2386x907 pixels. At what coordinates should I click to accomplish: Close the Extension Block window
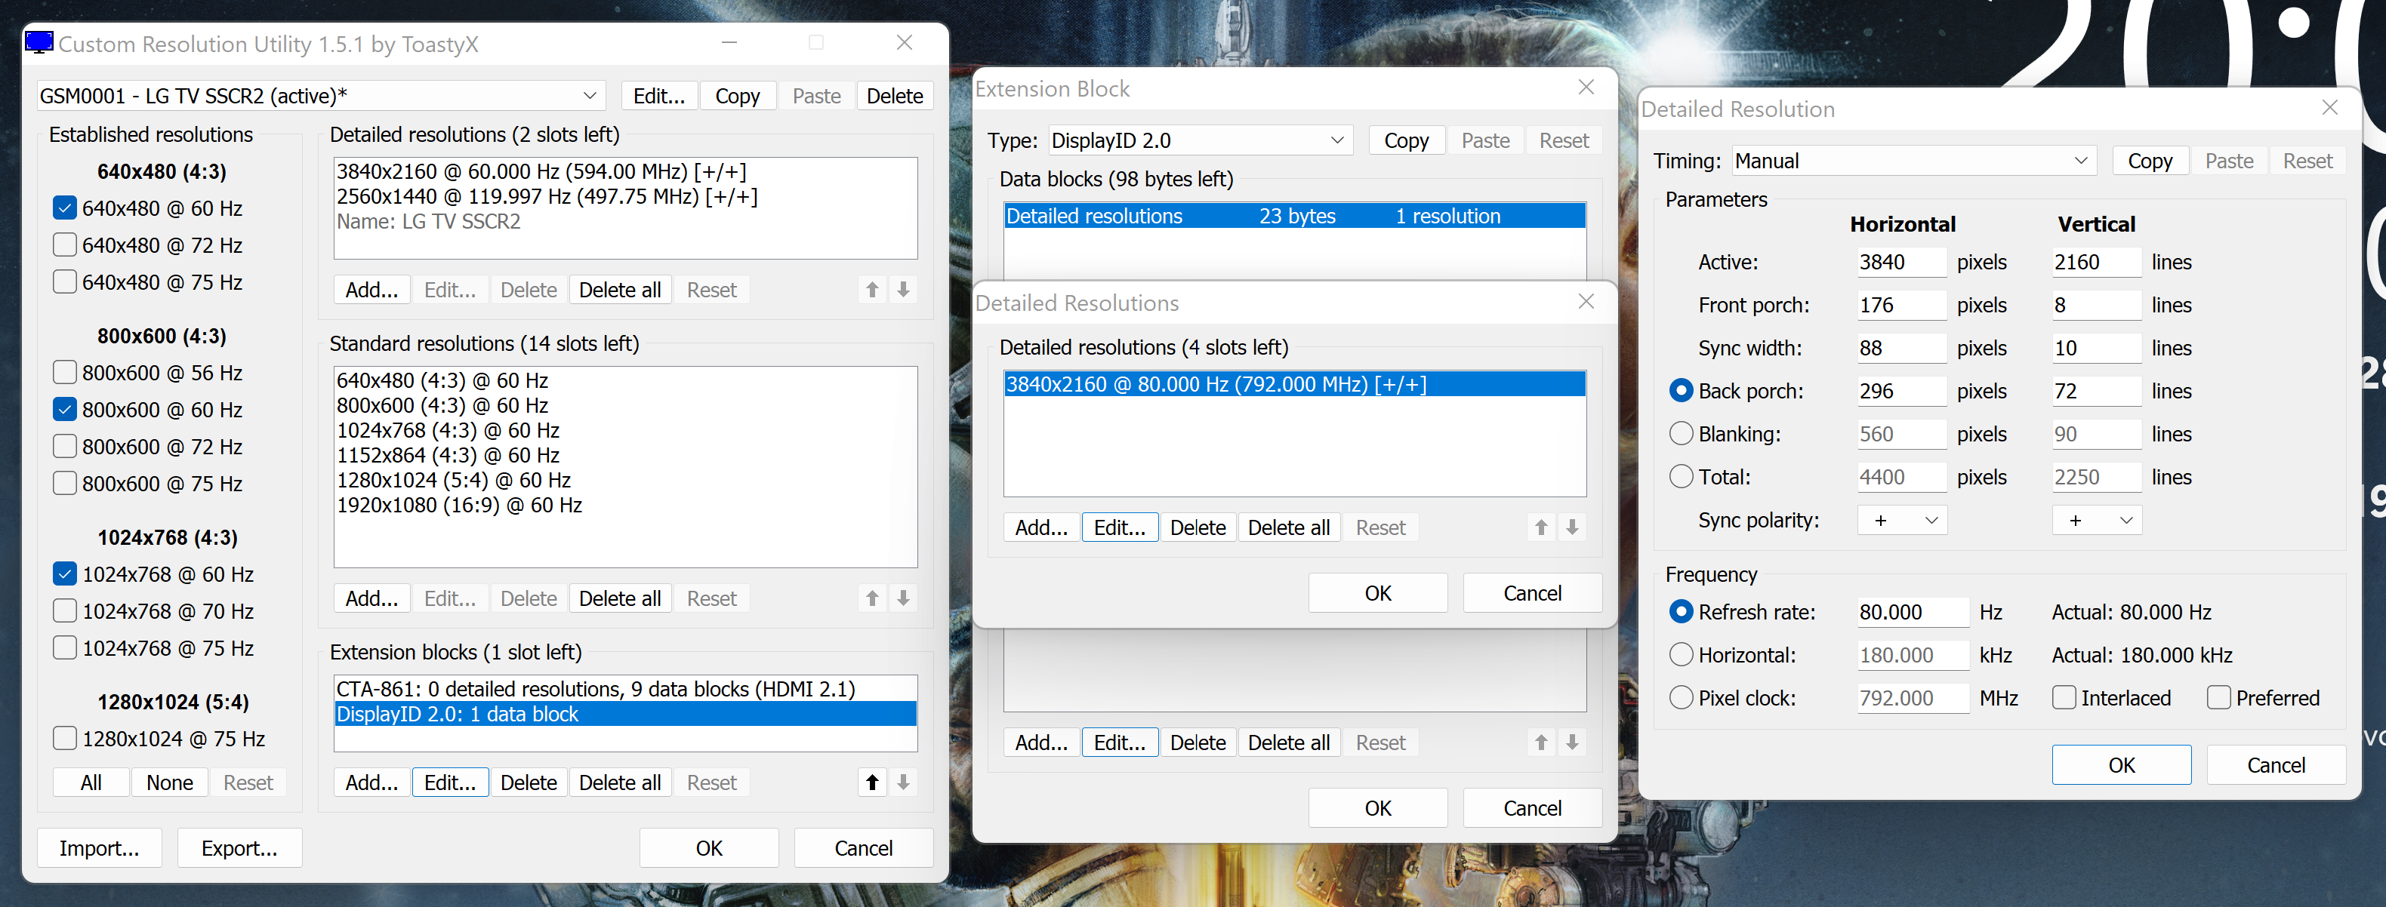[1586, 88]
